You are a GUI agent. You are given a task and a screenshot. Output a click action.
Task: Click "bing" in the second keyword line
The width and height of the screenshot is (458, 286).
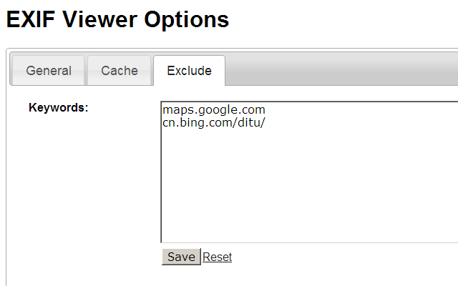193,122
